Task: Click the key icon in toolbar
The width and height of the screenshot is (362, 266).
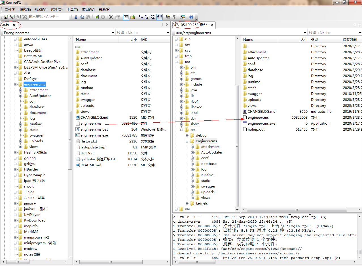Action: [174, 17]
